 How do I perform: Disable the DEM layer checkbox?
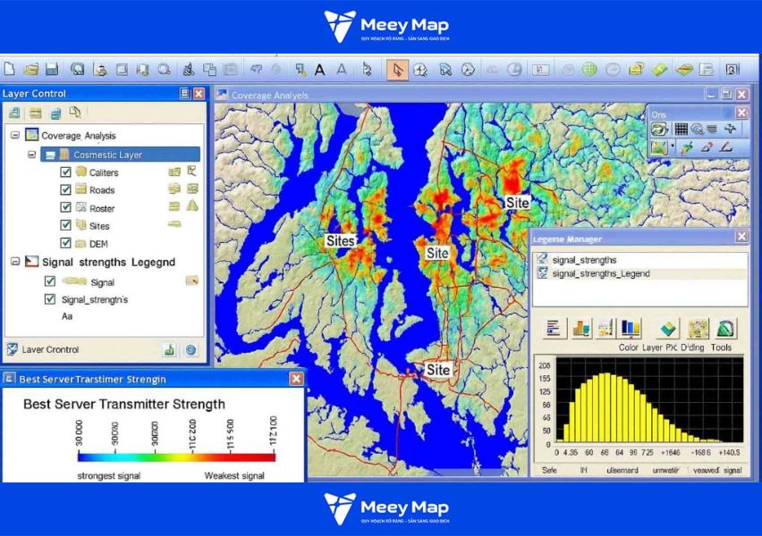coord(65,242)
